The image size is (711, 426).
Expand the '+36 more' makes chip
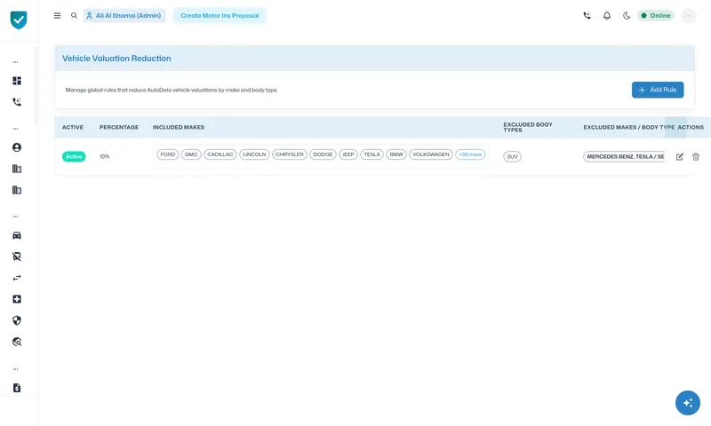point(470,154)
